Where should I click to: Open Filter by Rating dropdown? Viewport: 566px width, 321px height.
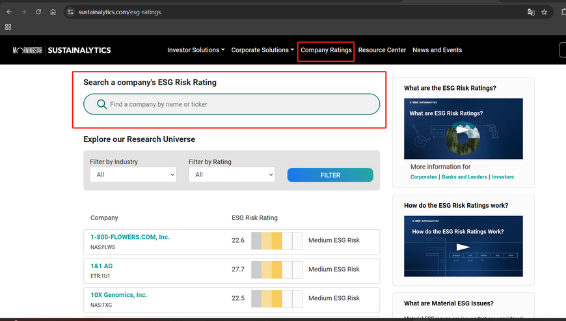point(231,174)
